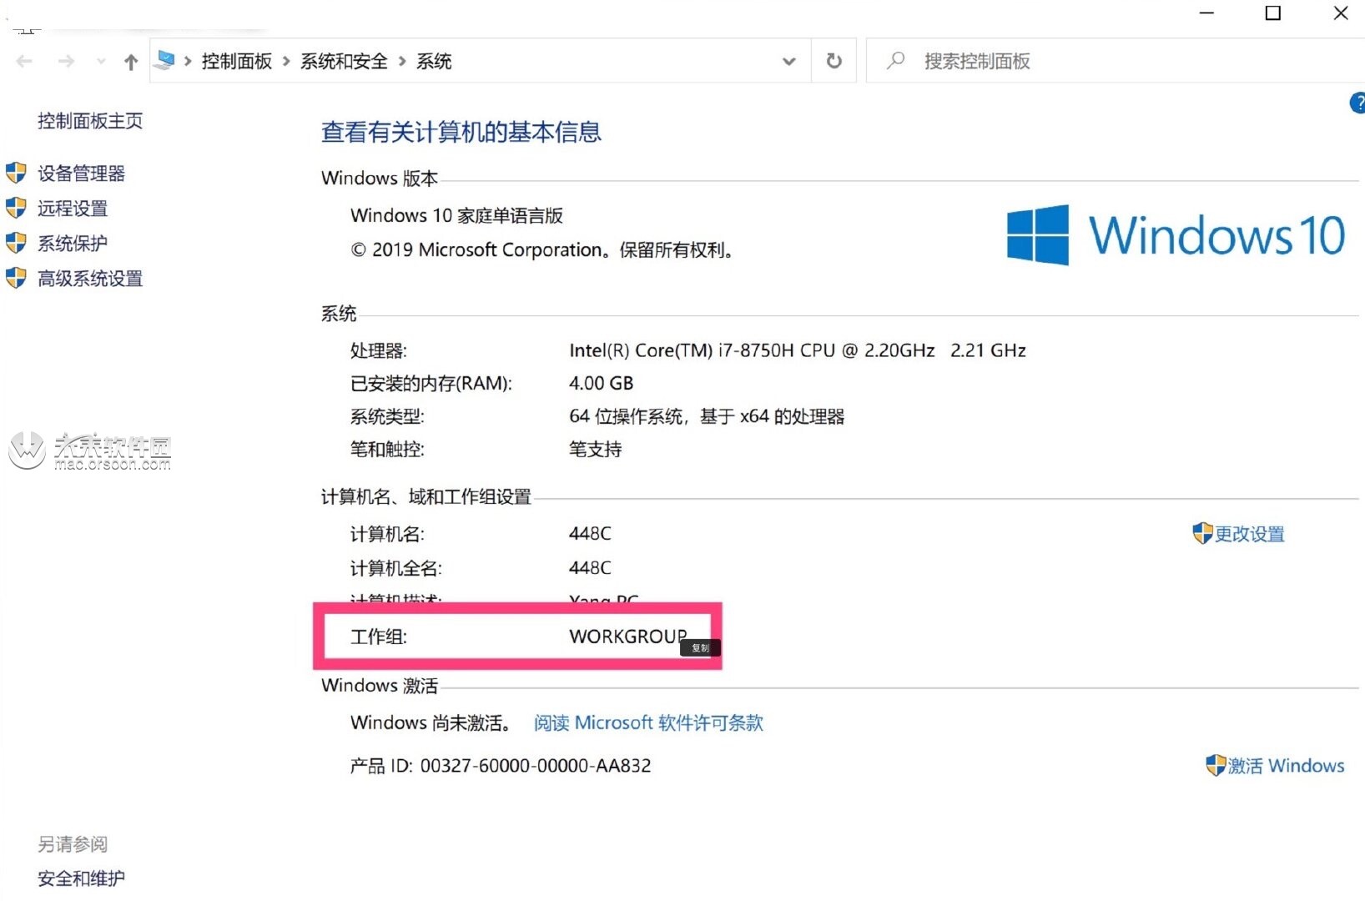
Task: Click 更改设置 link
Action: [1249, 534]
